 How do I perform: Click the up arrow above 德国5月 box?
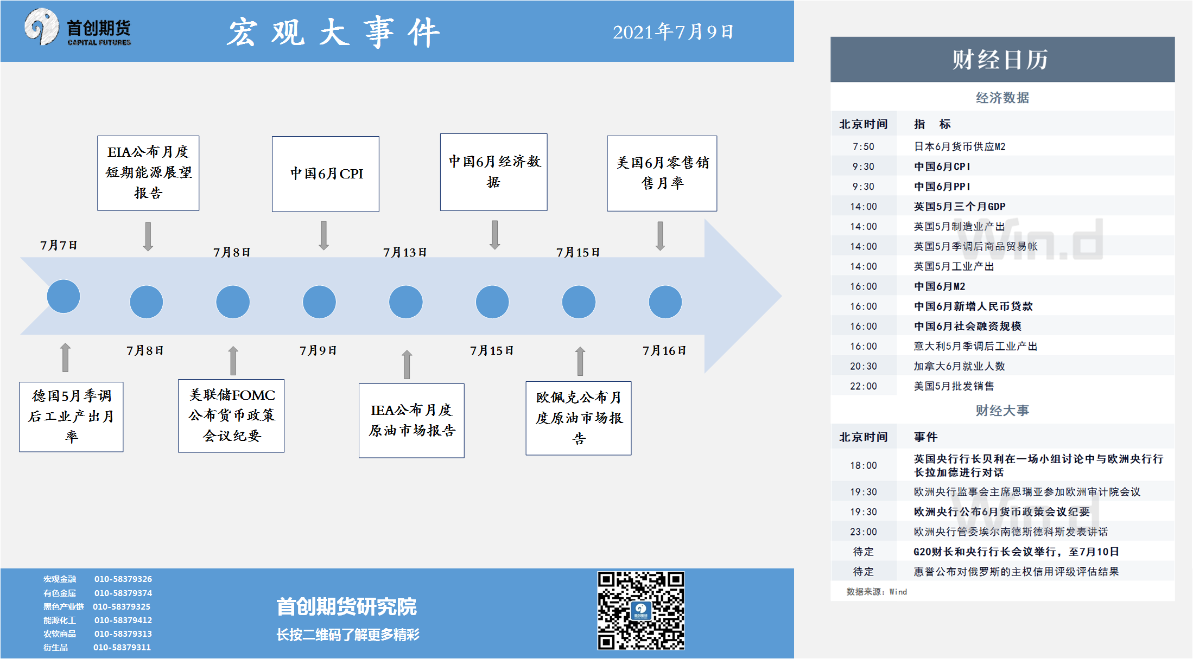point(65,357)
